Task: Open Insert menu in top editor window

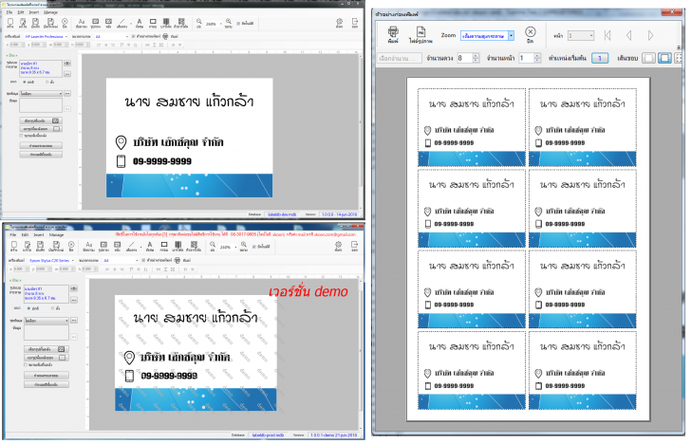Action: click(x=34, y=12)
